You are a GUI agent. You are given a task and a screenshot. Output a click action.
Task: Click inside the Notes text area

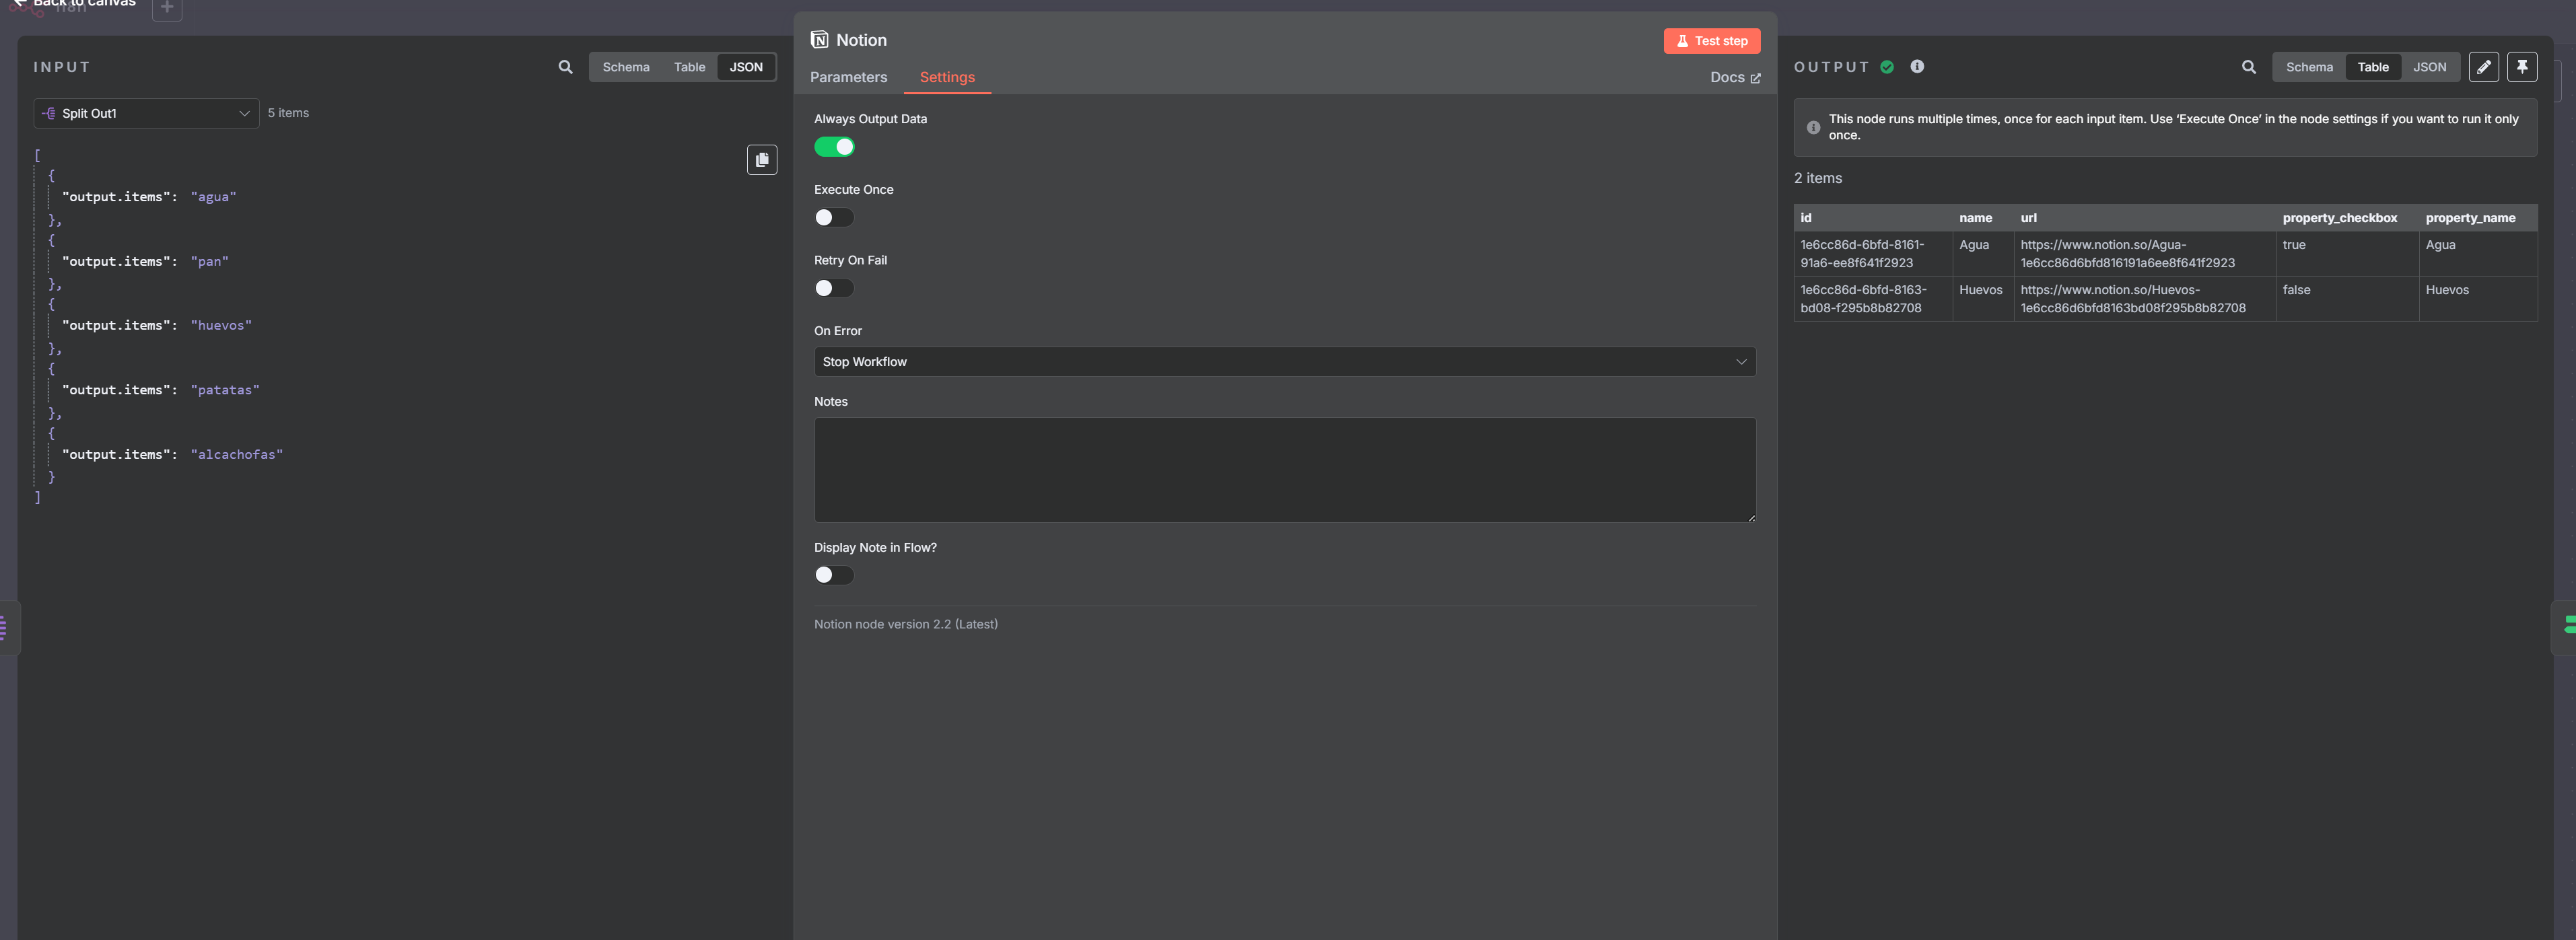tap(1284, 470)
